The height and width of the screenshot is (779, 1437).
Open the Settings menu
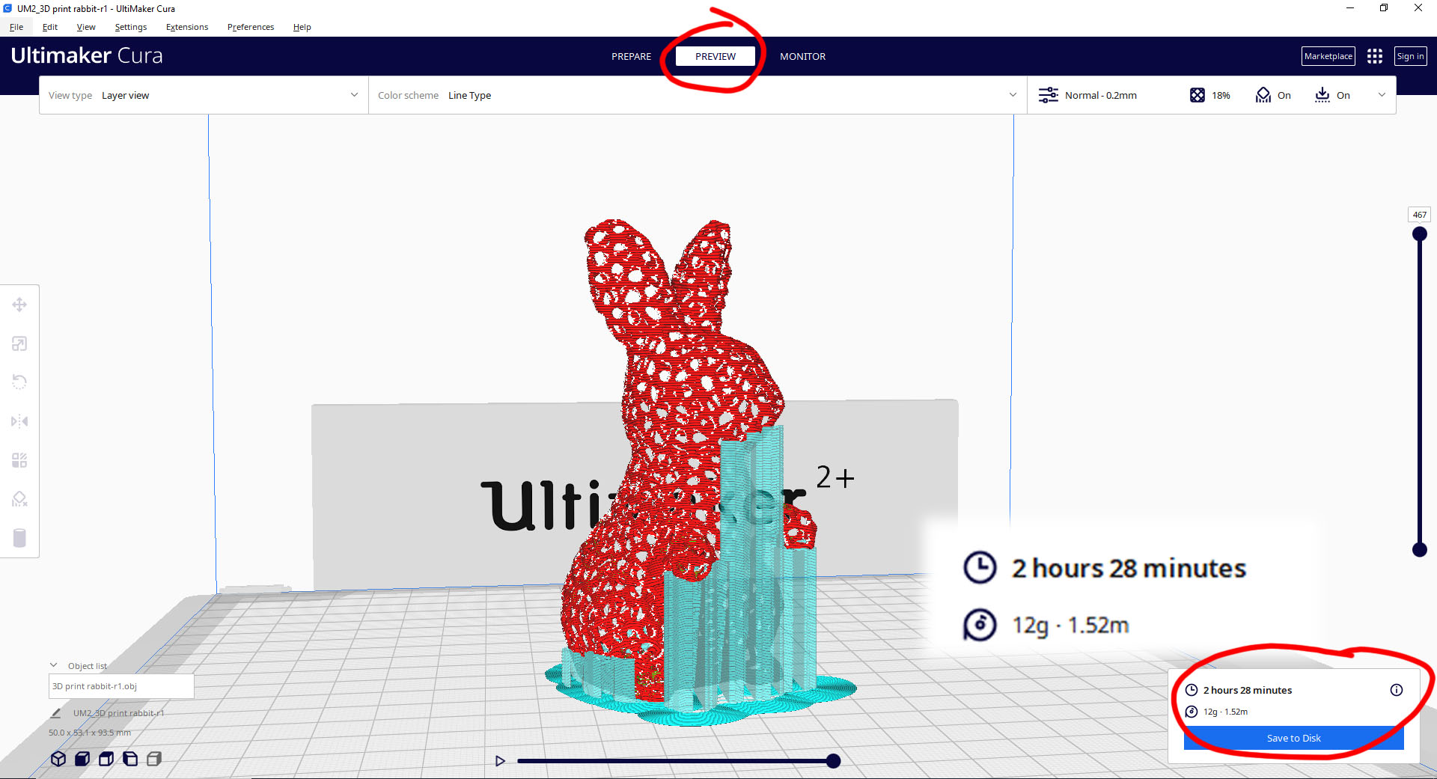[x=131, y=27]
